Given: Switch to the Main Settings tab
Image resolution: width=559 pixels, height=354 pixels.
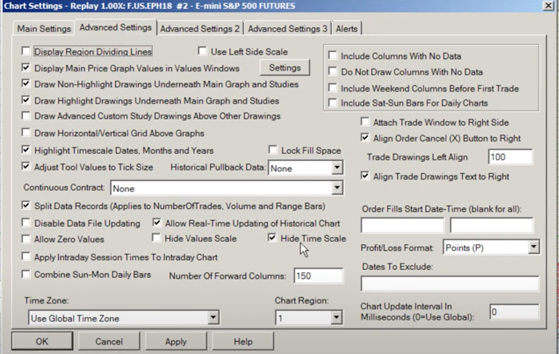Looking at the screenshot, I should [x=44, y=28].
